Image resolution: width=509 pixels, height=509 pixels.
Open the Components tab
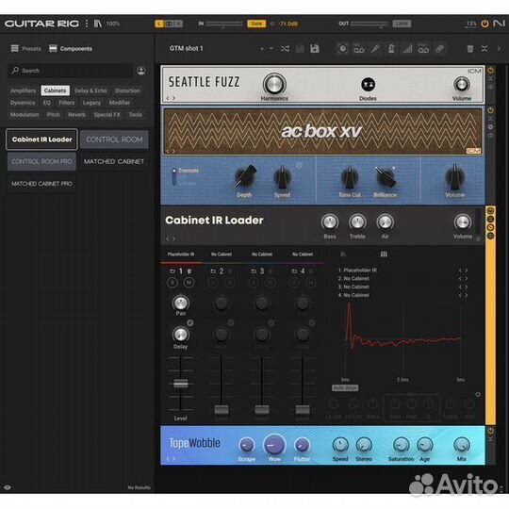tap(71, 49)
